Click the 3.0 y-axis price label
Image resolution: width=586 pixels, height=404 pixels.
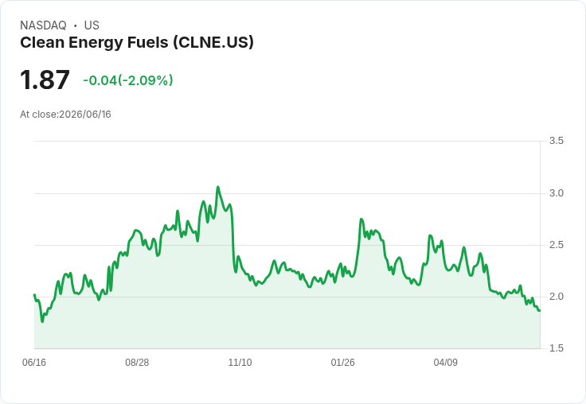tap(556, 193)
